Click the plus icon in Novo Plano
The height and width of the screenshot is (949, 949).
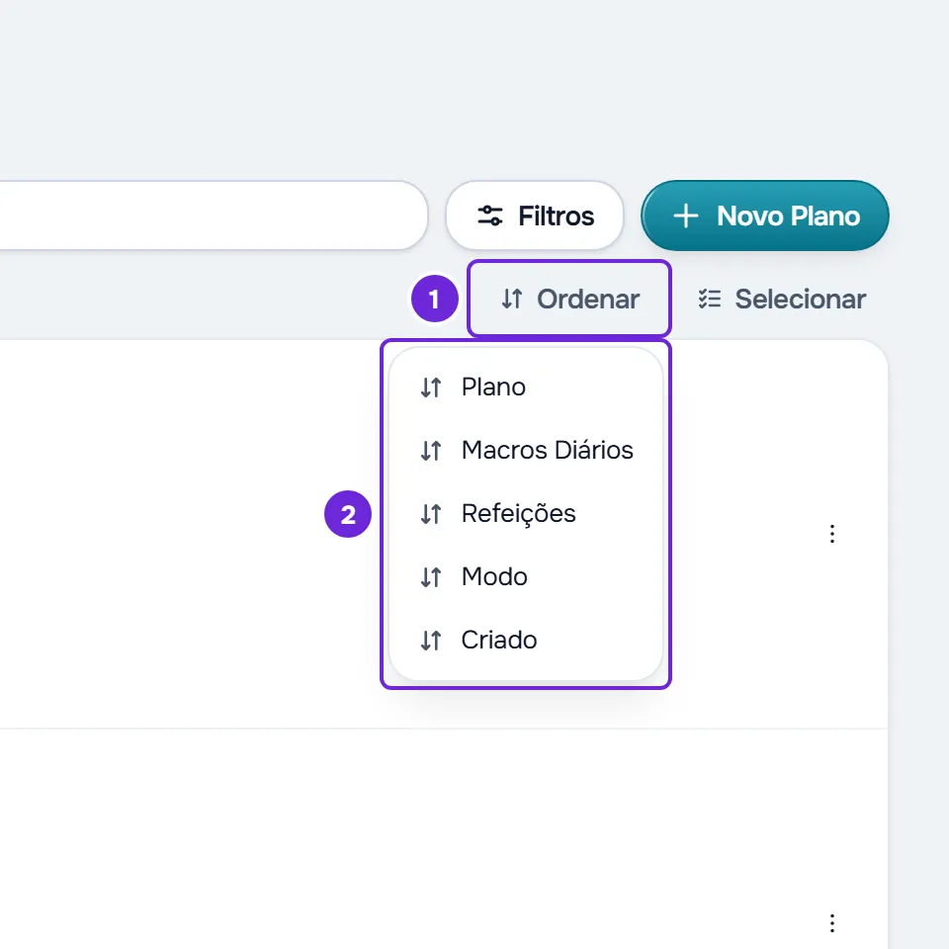(686, 216)
